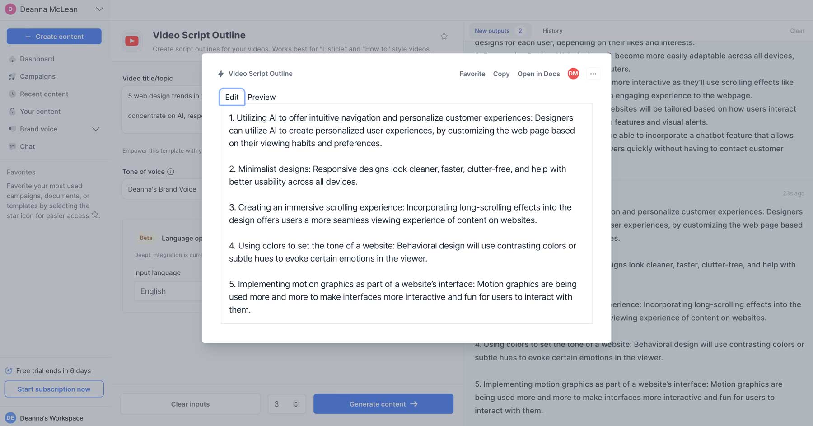The width and height of the screenshot is (813, 426).
Task: Open Dashboard from the sidebar
Action: 37,59
